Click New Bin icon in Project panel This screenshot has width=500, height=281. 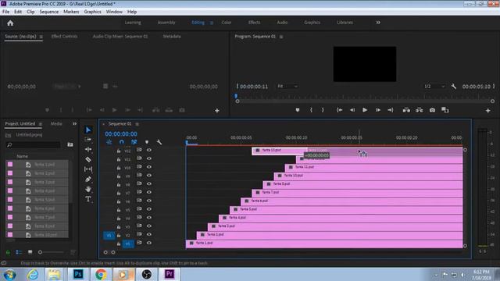70,144
